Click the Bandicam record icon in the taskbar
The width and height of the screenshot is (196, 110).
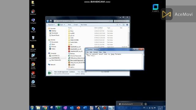(x=105, y=108)
